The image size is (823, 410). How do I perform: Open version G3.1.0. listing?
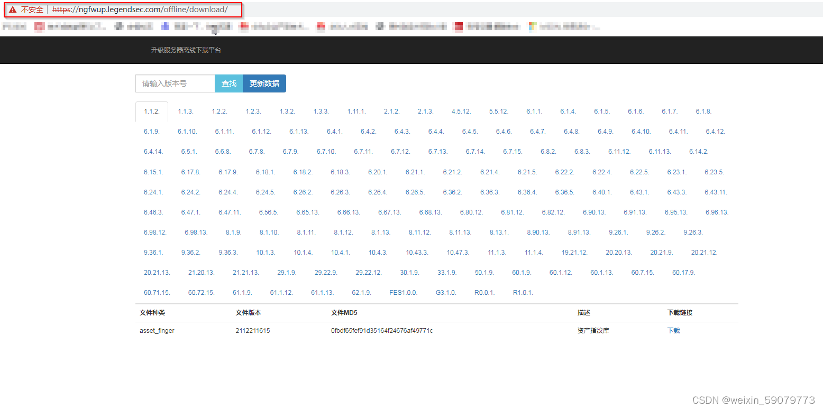click(x=446, y=292)
